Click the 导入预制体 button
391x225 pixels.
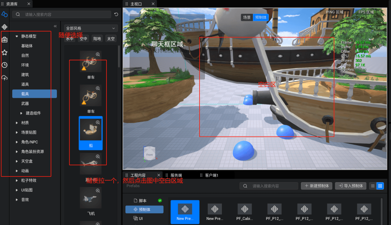[350, 186]
